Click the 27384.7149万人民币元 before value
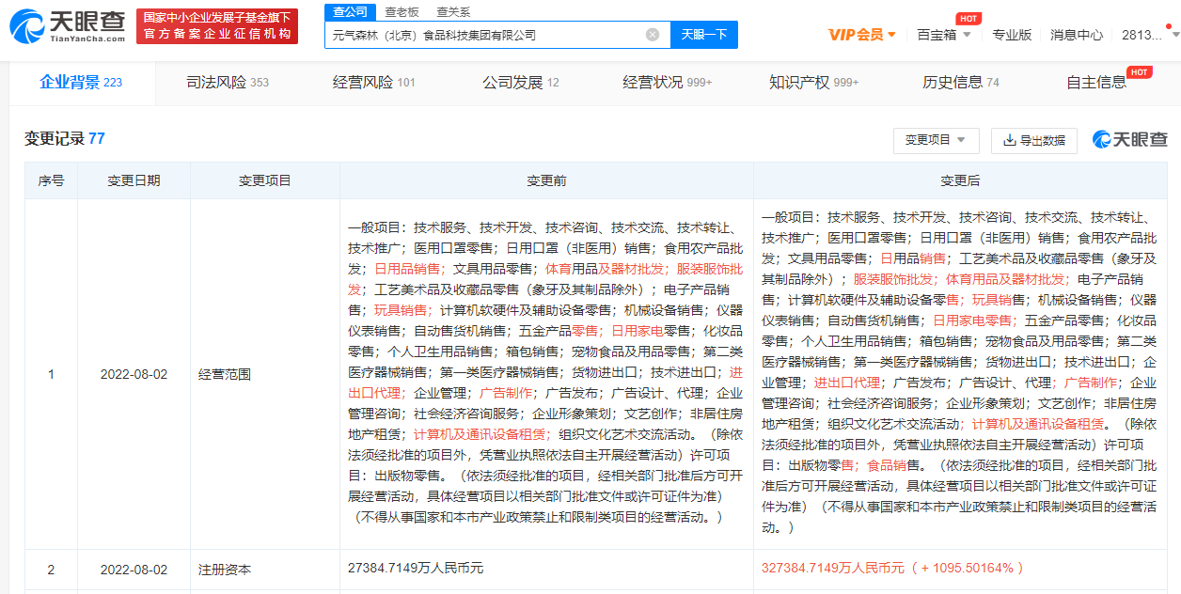The height and width of the screenshot is (594, 1181). [x=416, y=569]
